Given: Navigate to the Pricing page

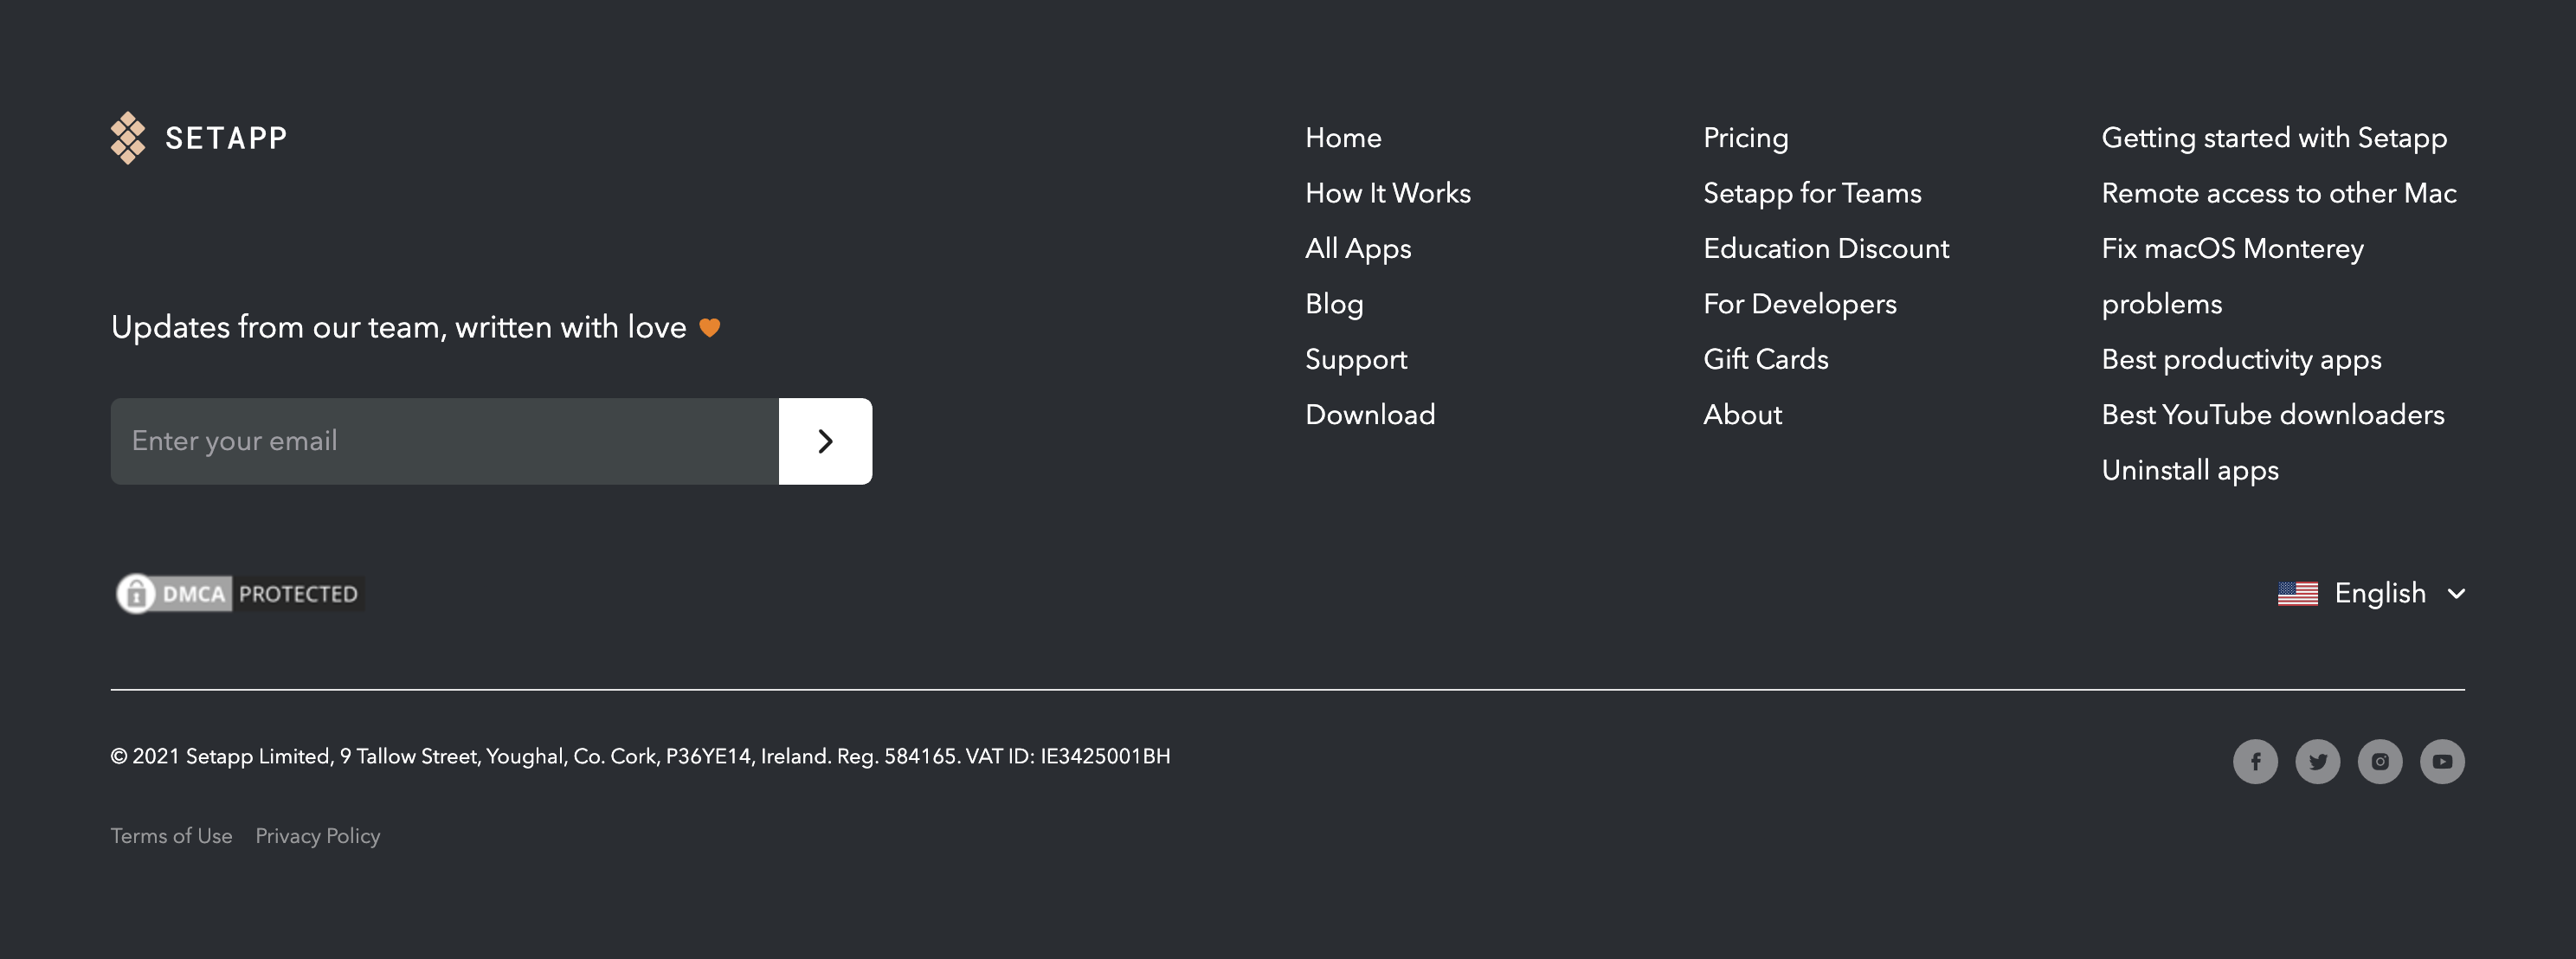Looking at the screenshot, I should tap(1745, 138).
